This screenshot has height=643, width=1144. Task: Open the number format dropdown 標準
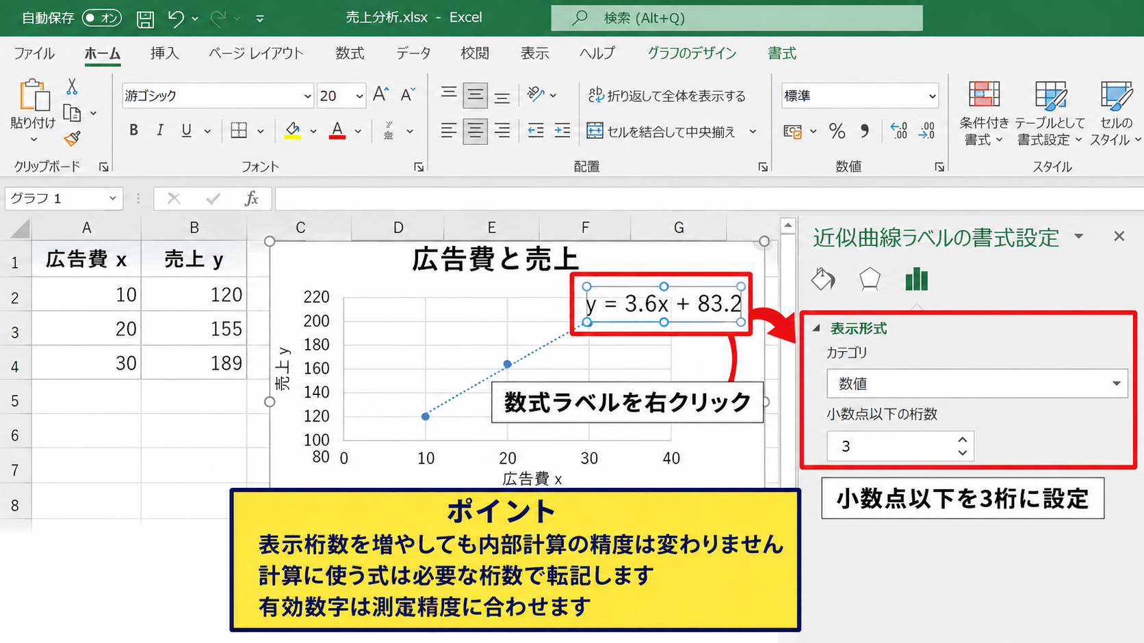(x=932, y=96)
